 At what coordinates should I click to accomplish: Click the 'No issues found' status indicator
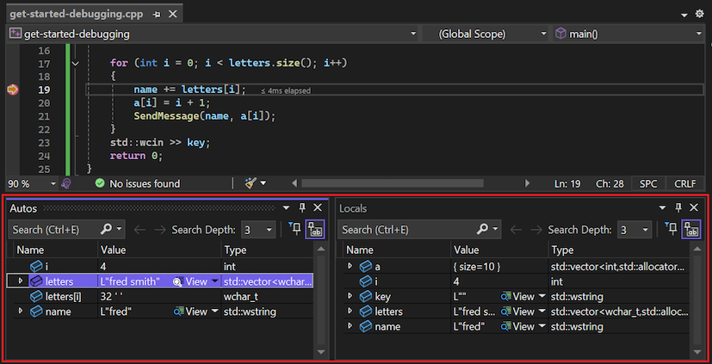[x=138, y=183]
